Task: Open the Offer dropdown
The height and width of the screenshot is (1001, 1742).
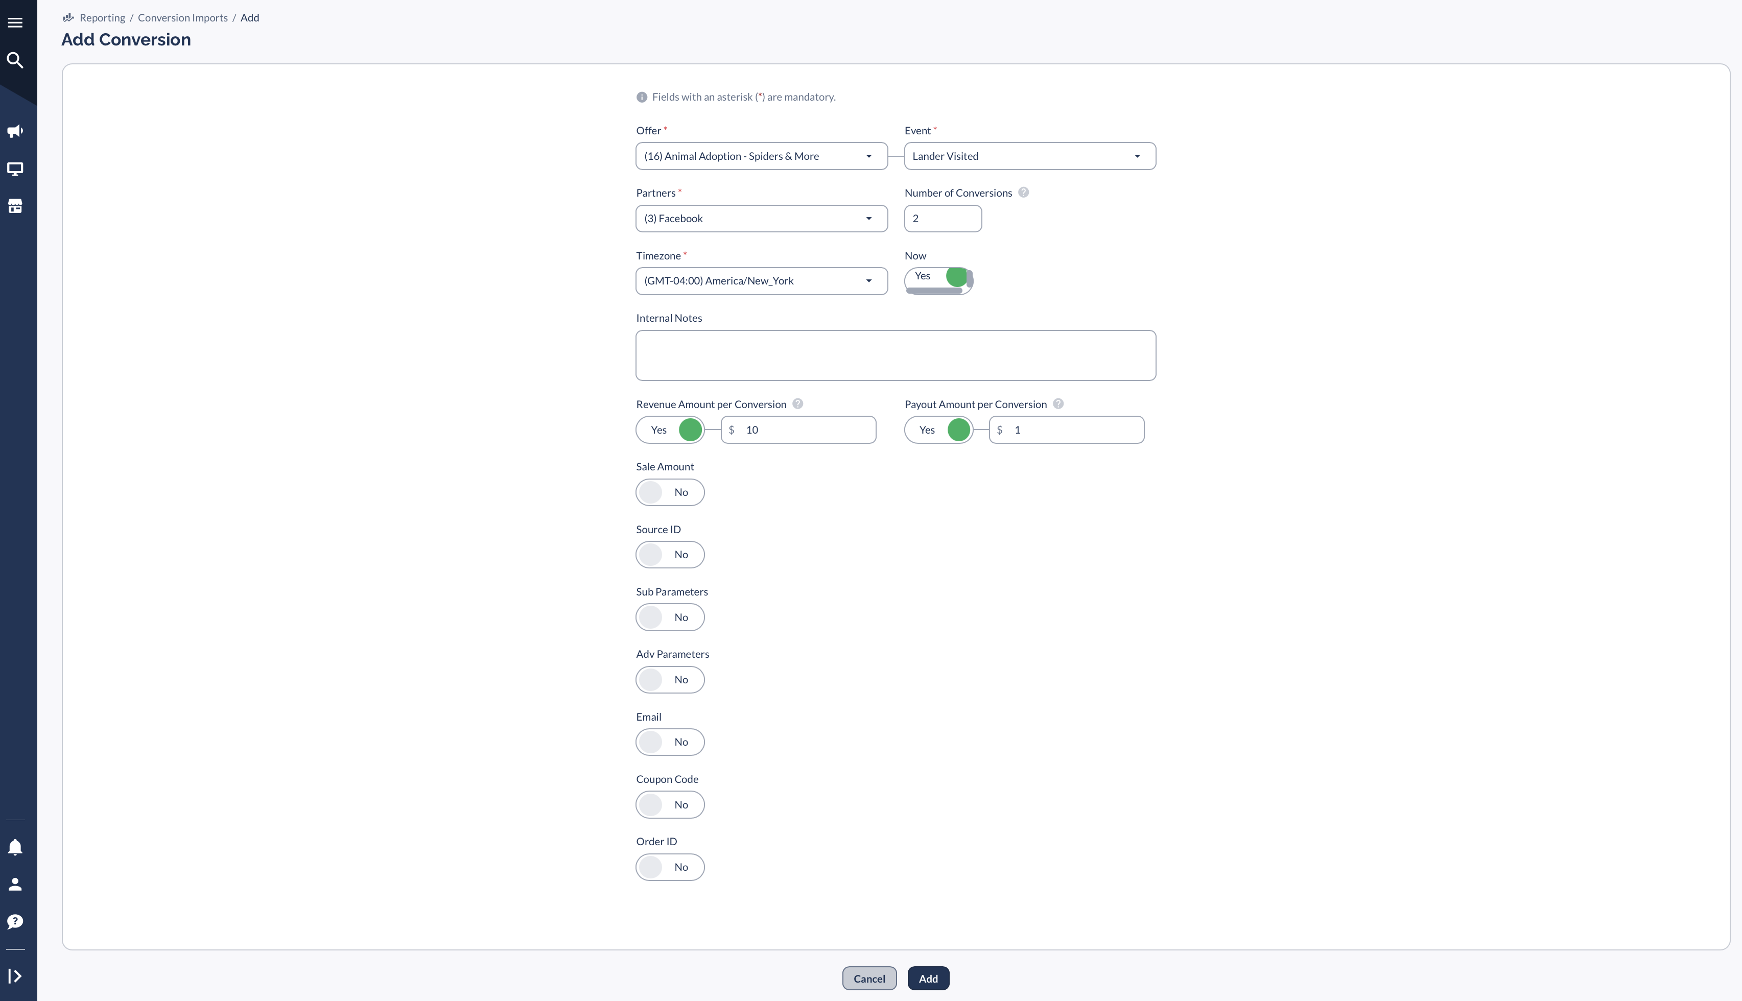Action: (x=762, y=156)
